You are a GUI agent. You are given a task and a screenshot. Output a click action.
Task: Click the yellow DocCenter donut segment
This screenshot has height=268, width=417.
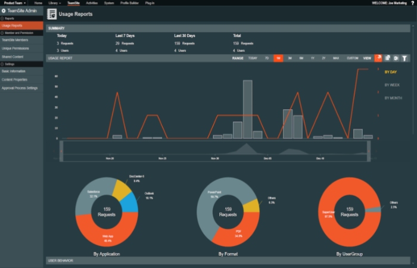click(121, 189)
